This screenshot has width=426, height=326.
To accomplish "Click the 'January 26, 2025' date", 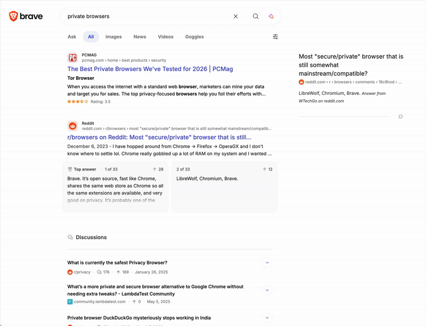I will coord(151,272).
